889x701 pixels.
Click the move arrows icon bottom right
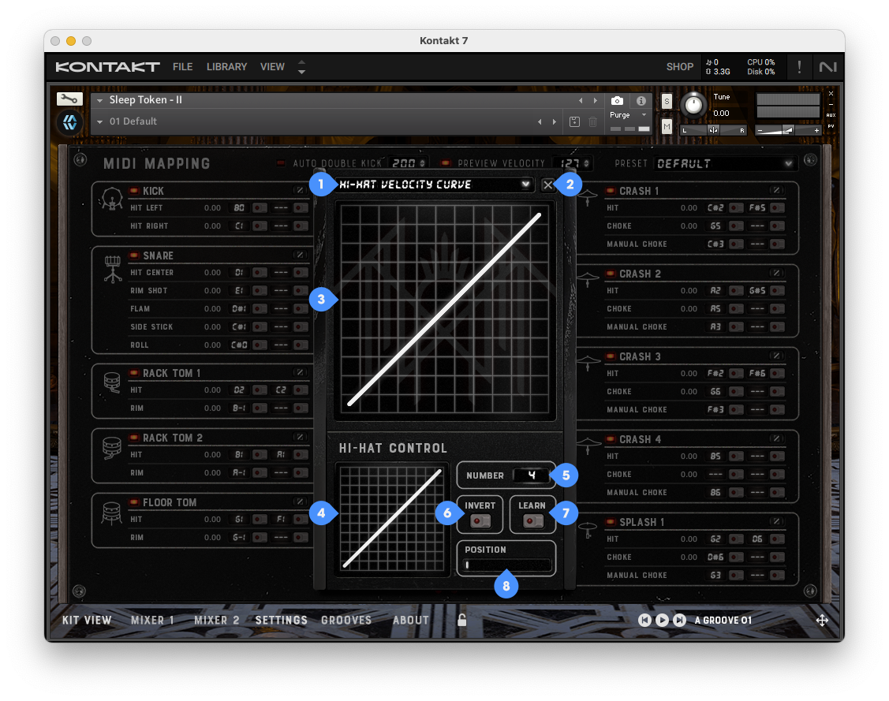[822, 621]
